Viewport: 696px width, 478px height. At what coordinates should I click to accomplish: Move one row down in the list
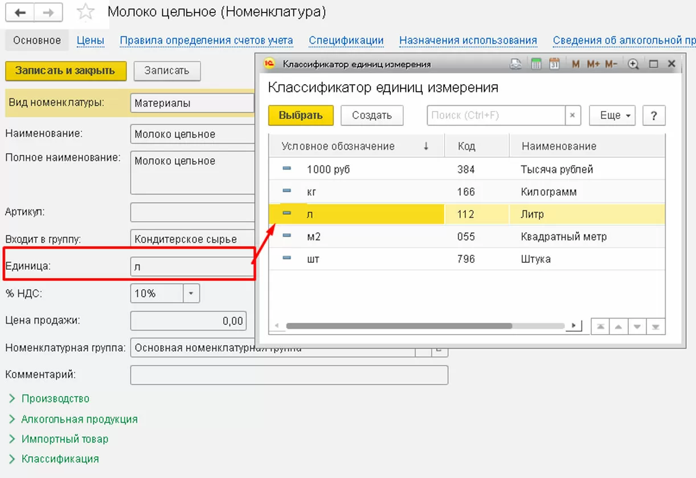pos(637,326)
